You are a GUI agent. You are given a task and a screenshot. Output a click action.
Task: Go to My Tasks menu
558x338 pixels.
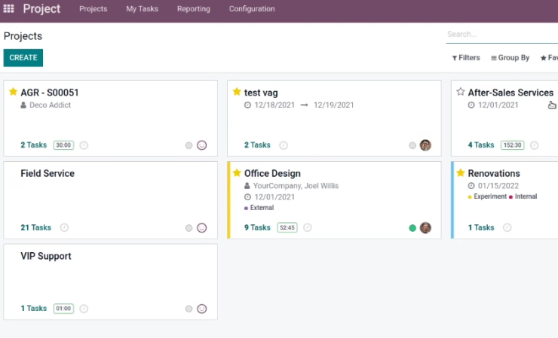pyautogui.click(x=142, y=9)
